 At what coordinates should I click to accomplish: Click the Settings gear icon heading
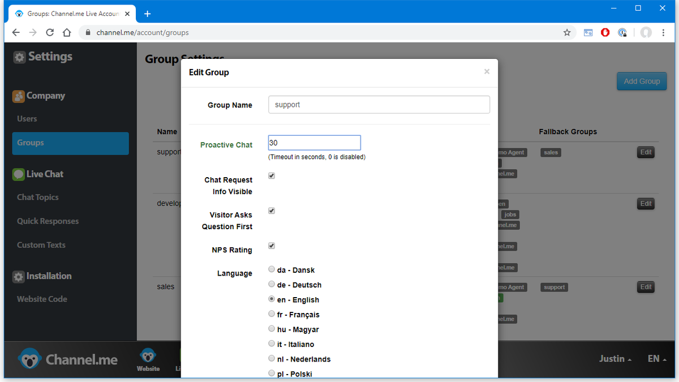(x=20, y=57)
